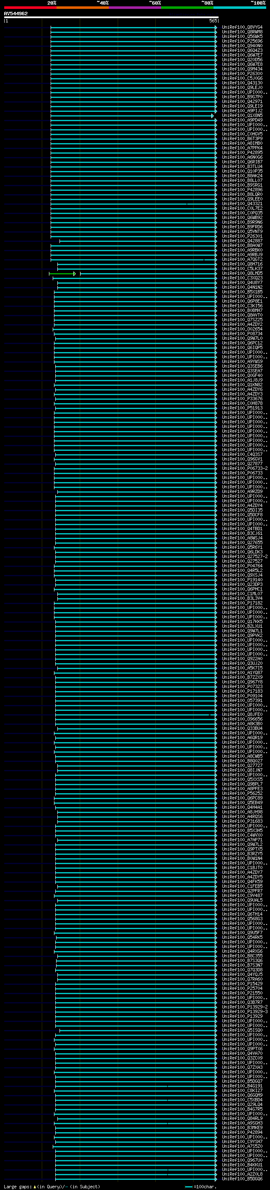This screenshot has width=270, height=1190.
Task: Select label UniRef100_Q43321
Action: [242, 204]
